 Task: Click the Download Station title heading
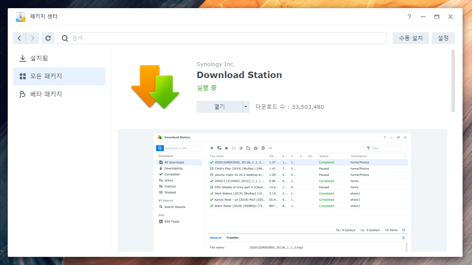click(x=239, y=75)
